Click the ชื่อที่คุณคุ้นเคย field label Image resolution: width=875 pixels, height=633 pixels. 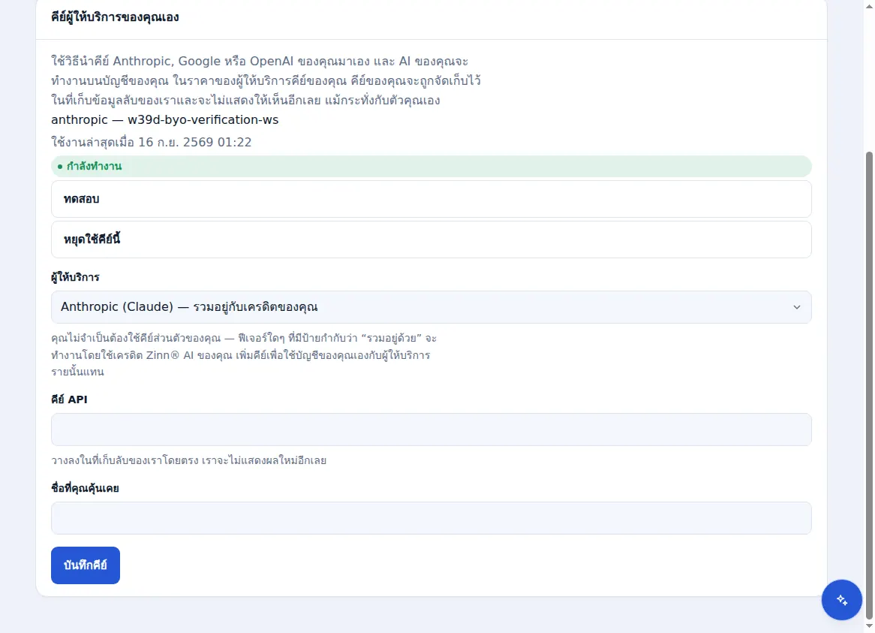click(x=85, y=488)
